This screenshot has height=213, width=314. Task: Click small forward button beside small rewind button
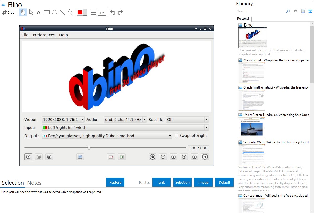coord(184,157)
